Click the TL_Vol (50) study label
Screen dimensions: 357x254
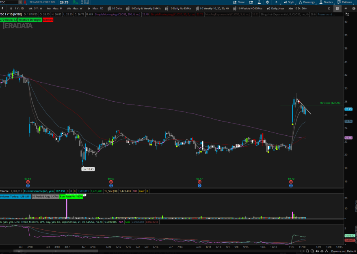(x=111, y=191)
